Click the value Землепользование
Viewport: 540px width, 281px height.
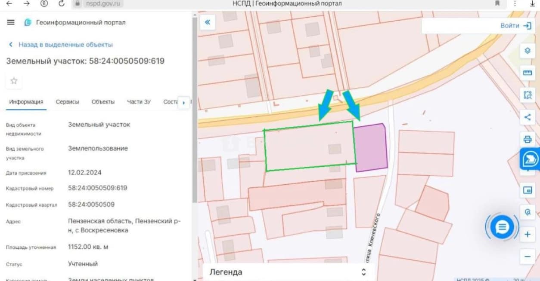pyautogui.click(x=98, y=148)
